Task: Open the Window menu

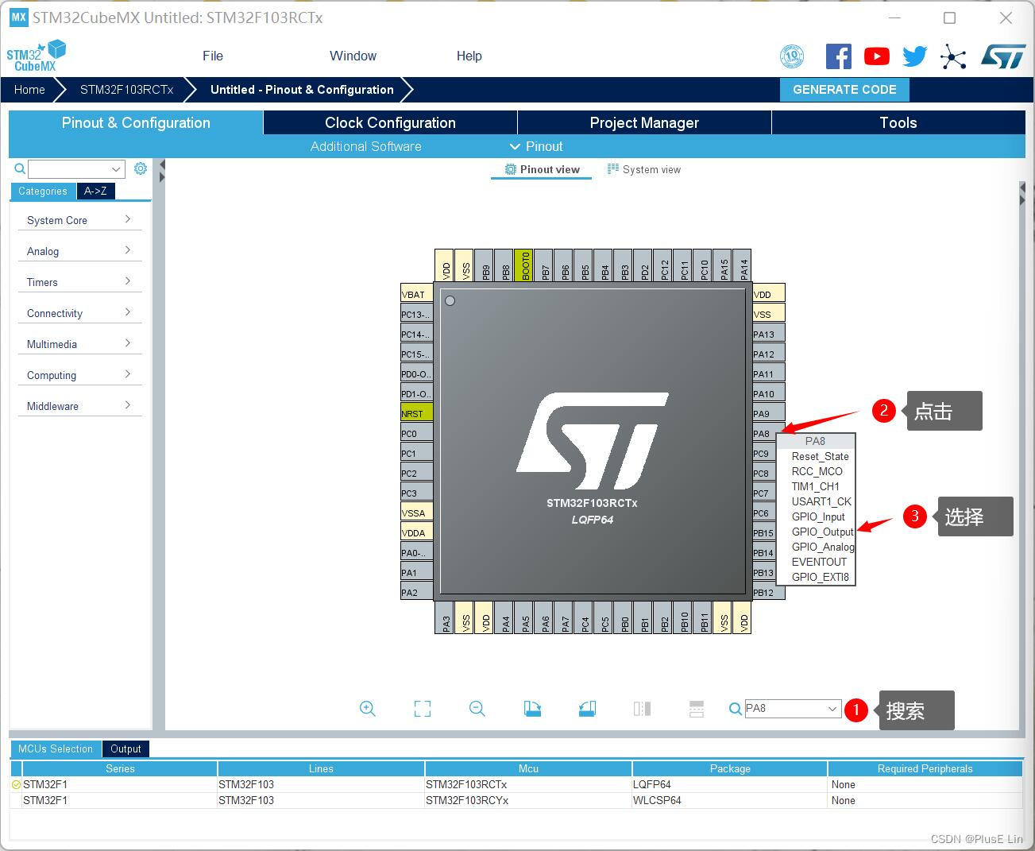Action: tap(353, 56)
